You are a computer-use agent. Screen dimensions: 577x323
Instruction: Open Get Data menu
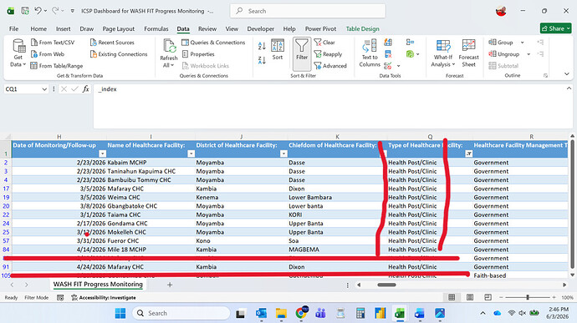[x=18, y=53]
